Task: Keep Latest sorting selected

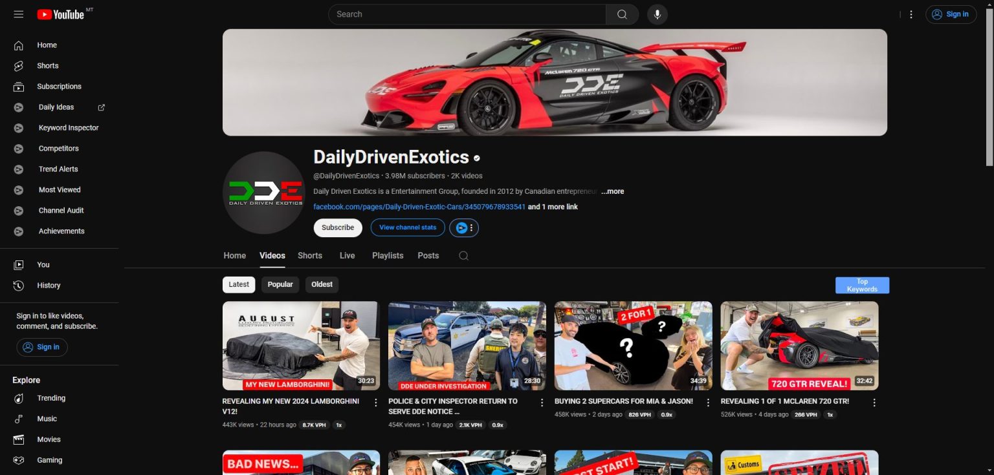Action: click(x=238, y=284)
